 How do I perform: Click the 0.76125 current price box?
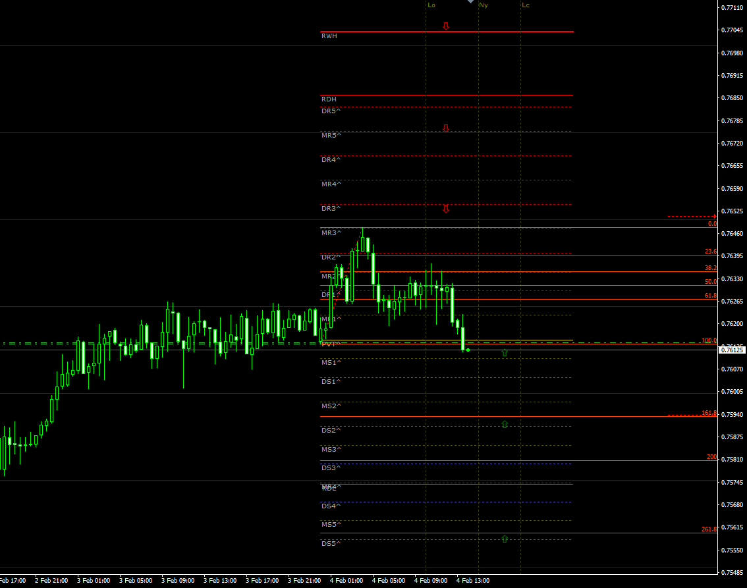click(731, 351)
